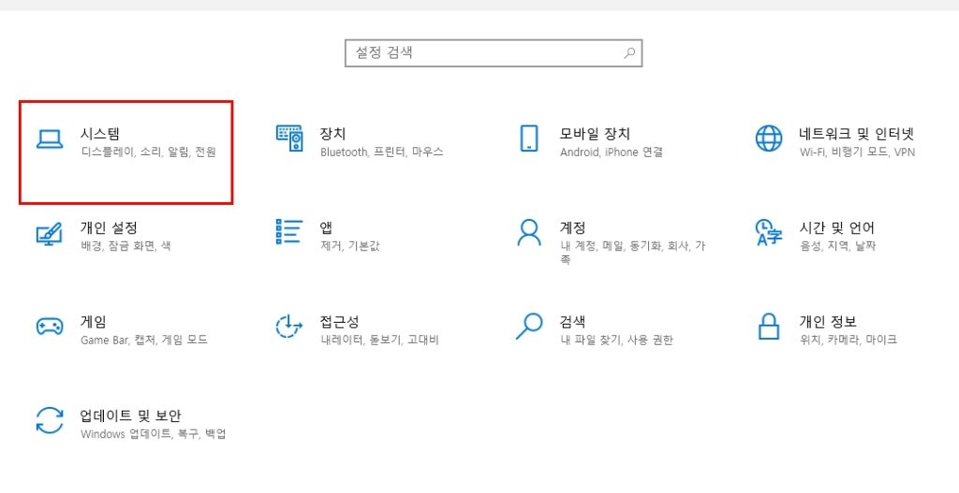Click the game controller icon for 게임

coord(49,326)
